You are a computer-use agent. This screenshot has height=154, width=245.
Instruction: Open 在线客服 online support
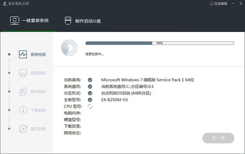click(218, 3)
